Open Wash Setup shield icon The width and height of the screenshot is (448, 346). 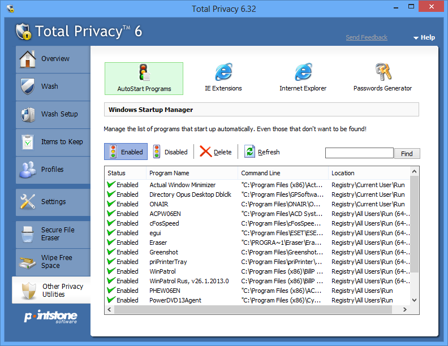pyautogui.click(x=28, y=114)
